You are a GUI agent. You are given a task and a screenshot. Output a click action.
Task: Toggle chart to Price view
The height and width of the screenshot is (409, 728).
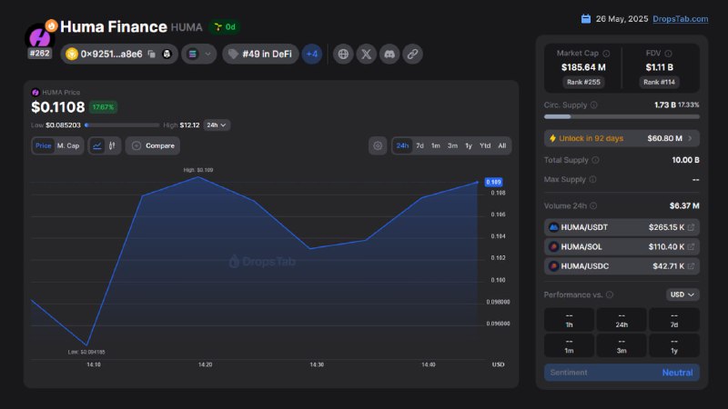pyautogui.click(x=43, y=145)
